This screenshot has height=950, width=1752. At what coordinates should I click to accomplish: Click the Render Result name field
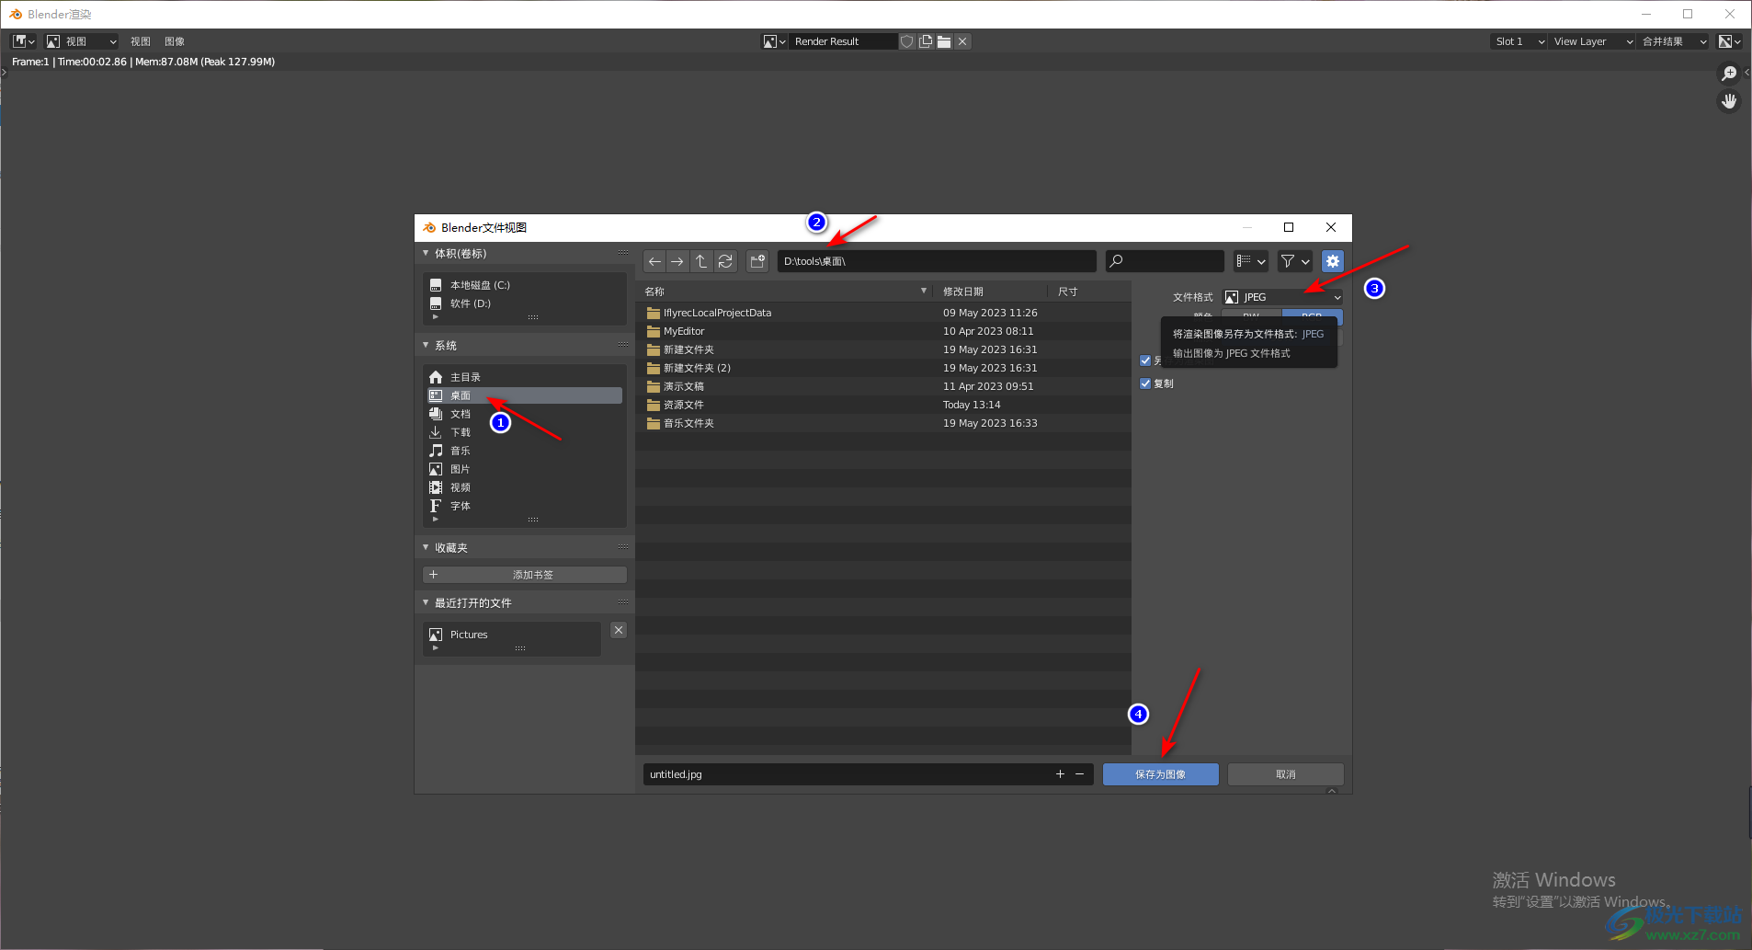click(x=843, y=41)
